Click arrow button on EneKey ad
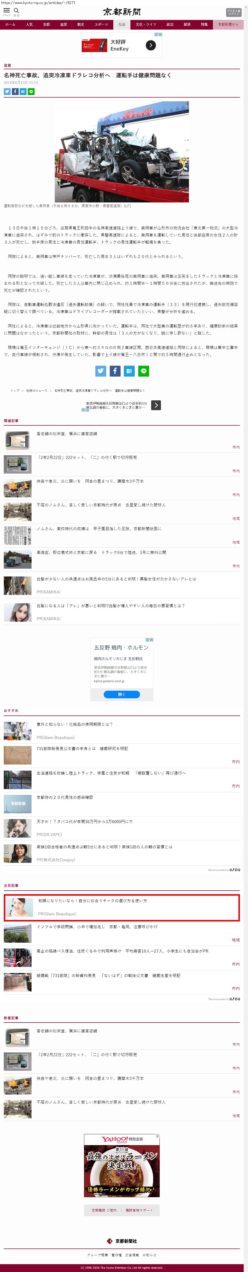Screen dimensions: 248x1272 pos(150,45)
